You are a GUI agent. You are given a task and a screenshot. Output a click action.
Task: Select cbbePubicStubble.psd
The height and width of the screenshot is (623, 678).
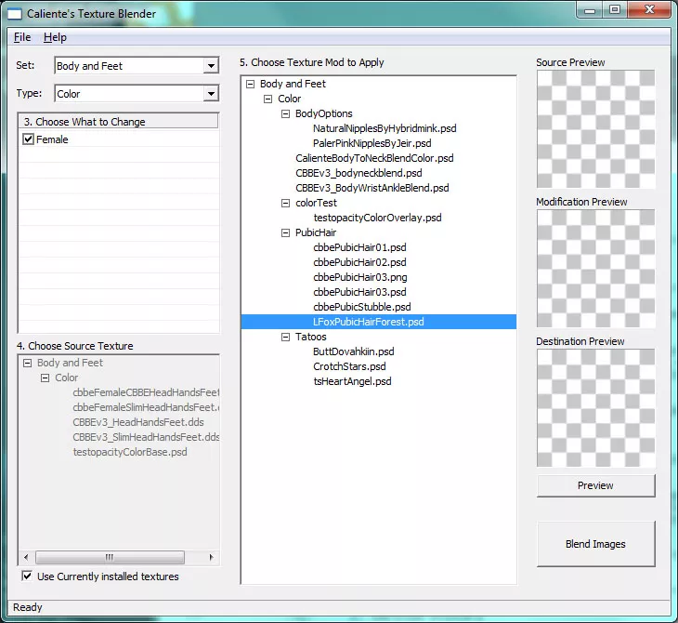click(362, 307)
